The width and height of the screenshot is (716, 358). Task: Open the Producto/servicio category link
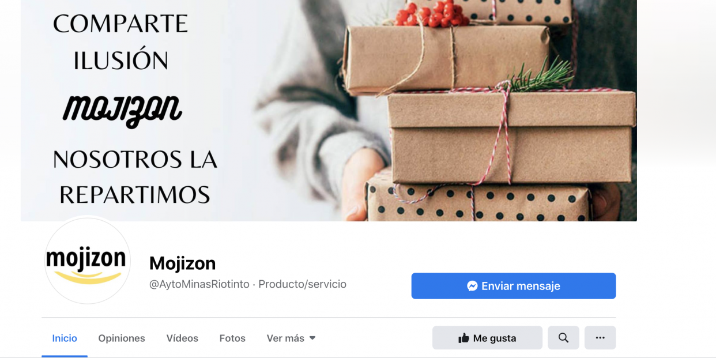pos(302,284)
